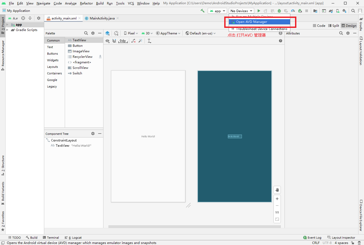
Task: Open API 30 version dropdown
Action: point(147,33)
